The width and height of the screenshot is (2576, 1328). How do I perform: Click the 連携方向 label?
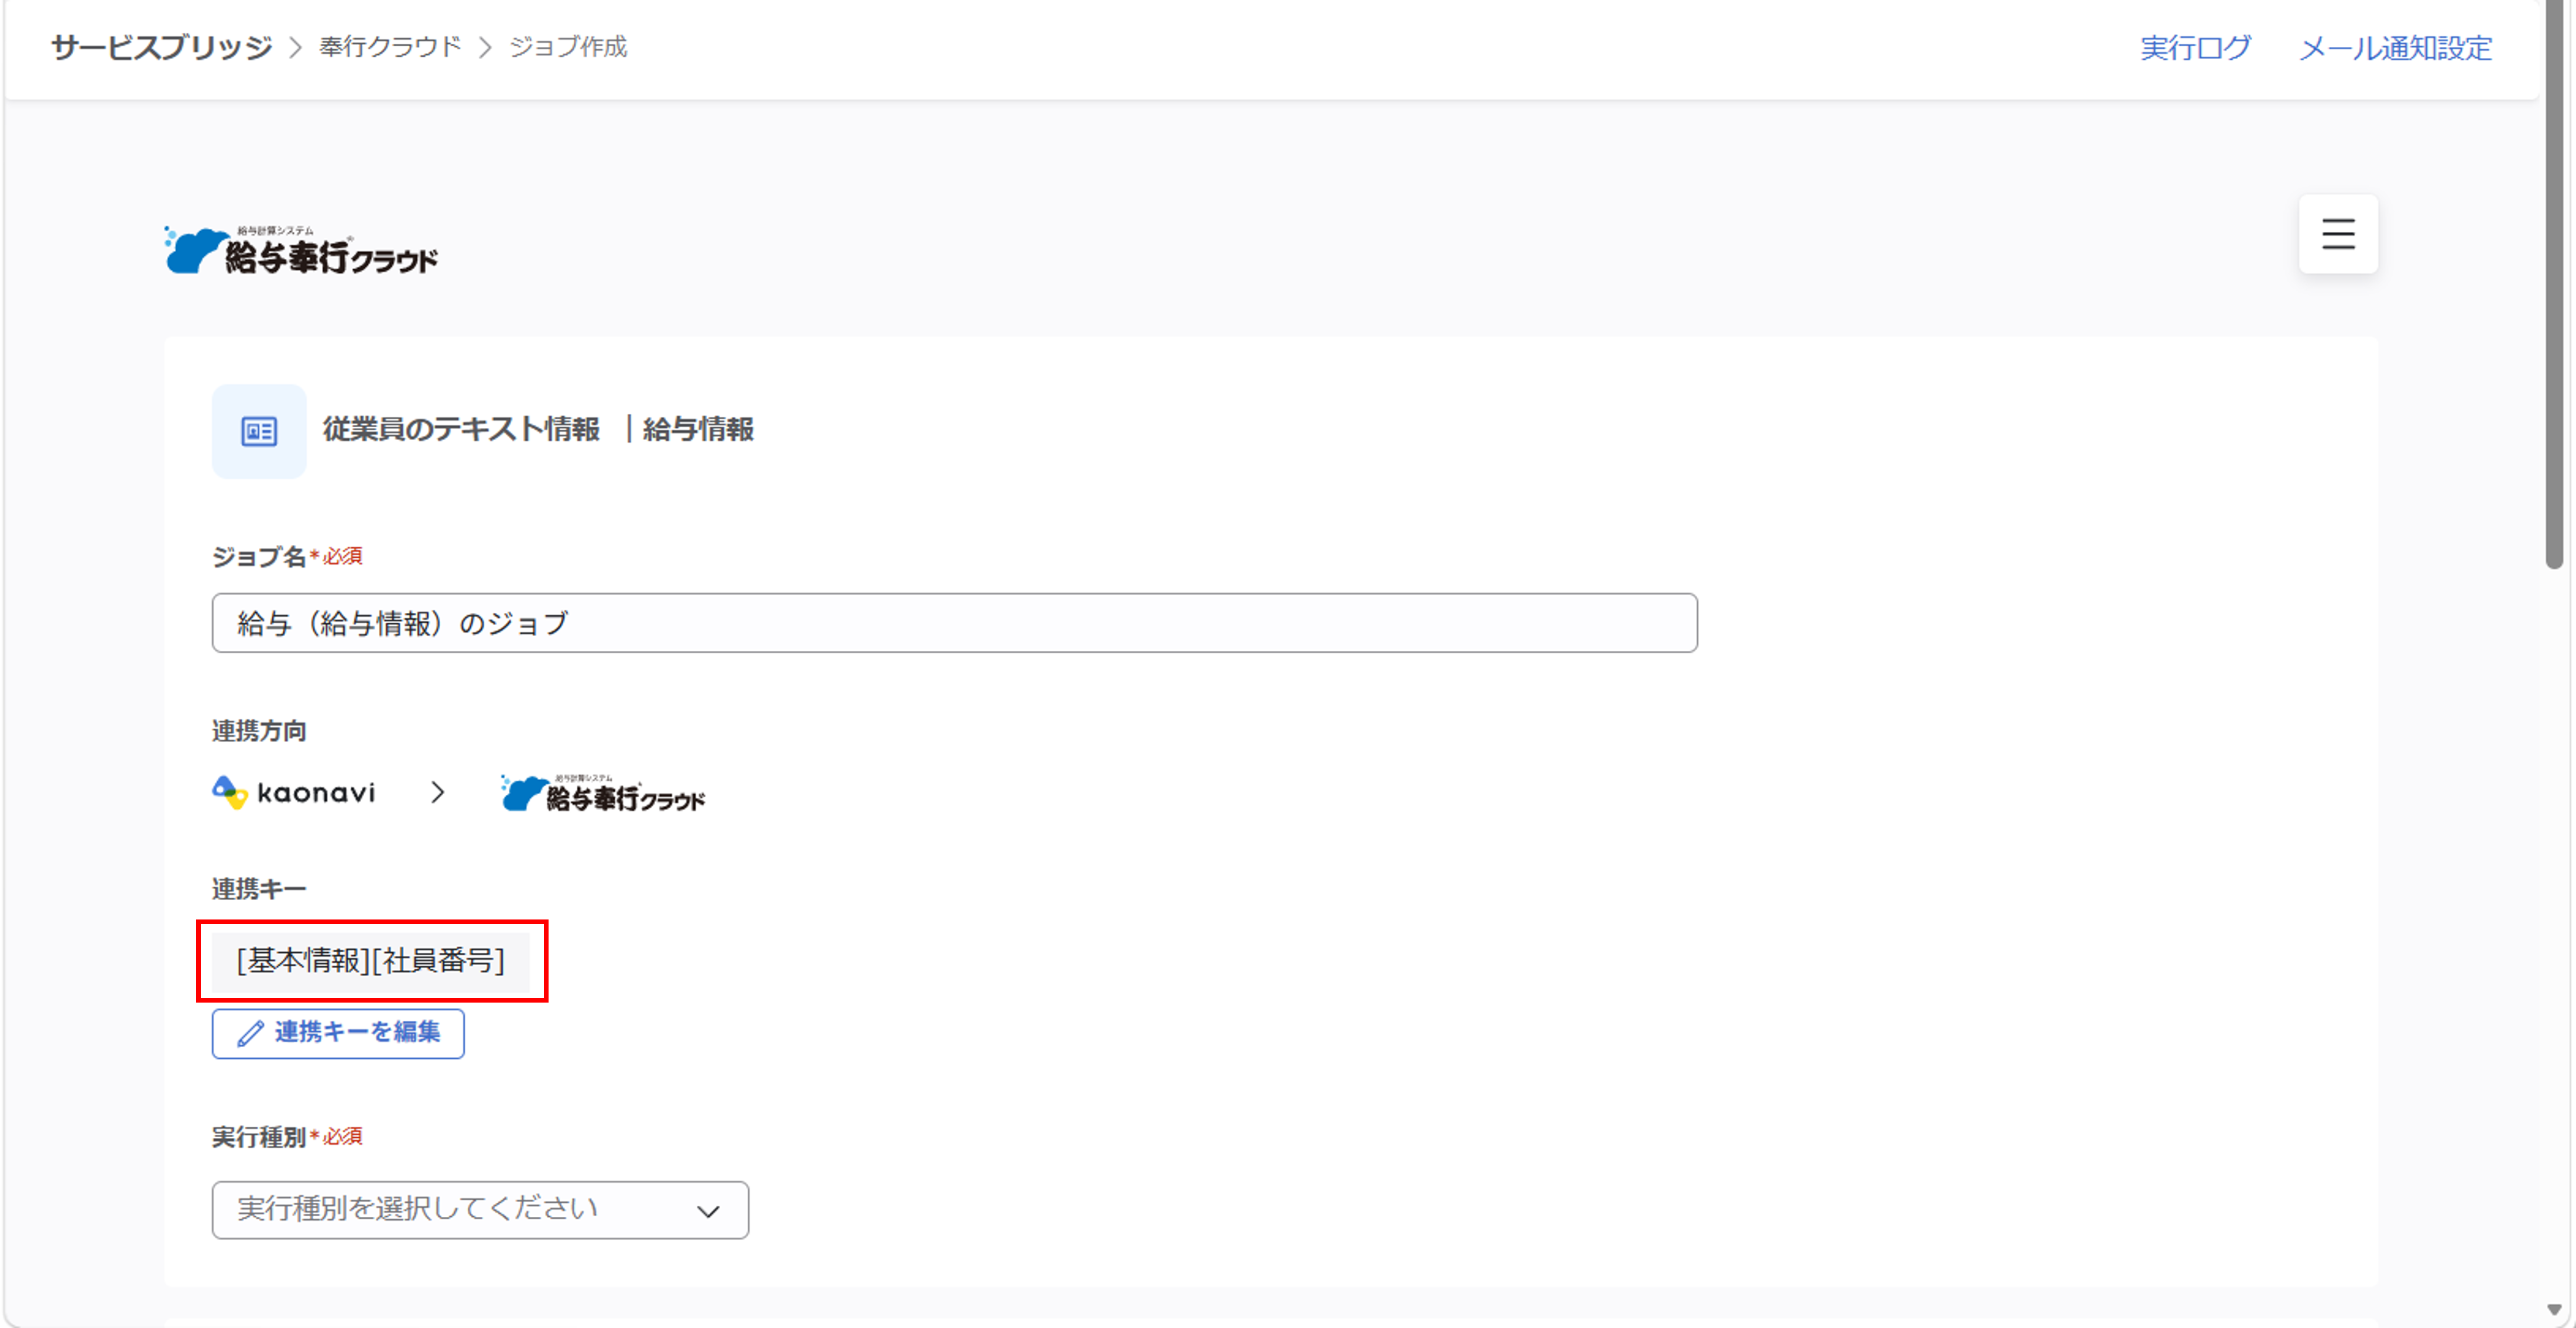coord(259,731)
